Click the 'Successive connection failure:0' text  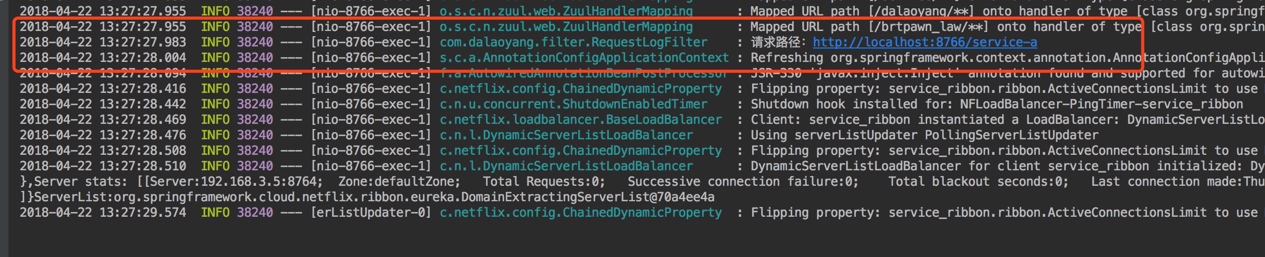point(743,182)
